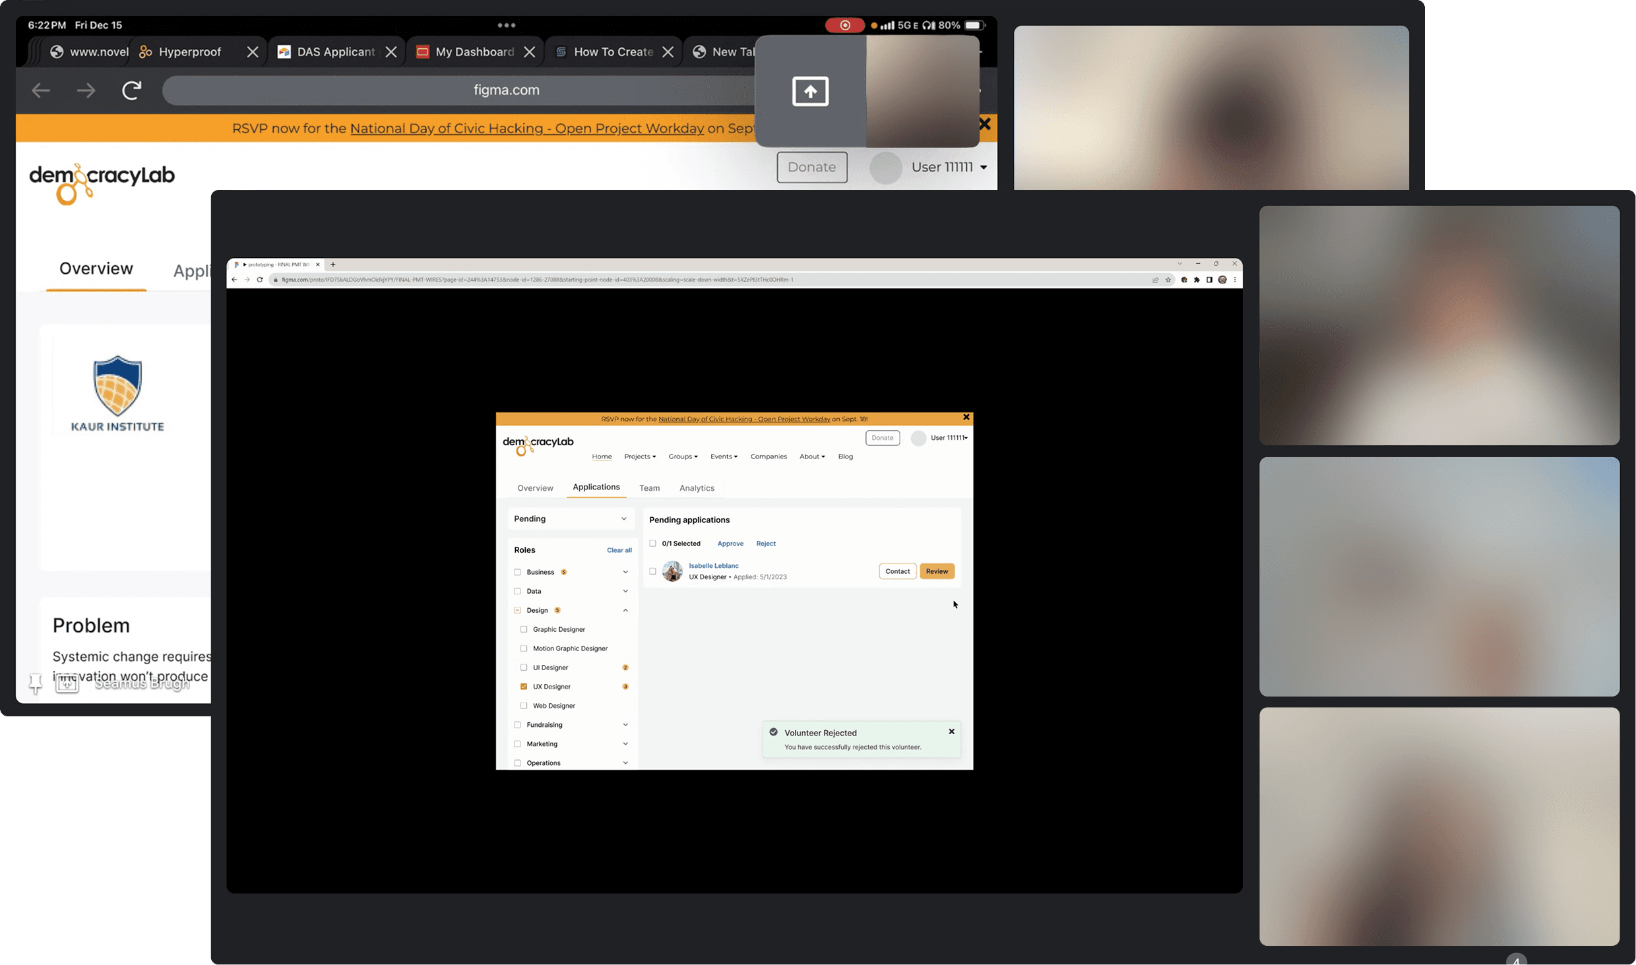Screen dimensions: 1636x965
Task: Open a new tab with the plus icon
Action: coord(333,265)
